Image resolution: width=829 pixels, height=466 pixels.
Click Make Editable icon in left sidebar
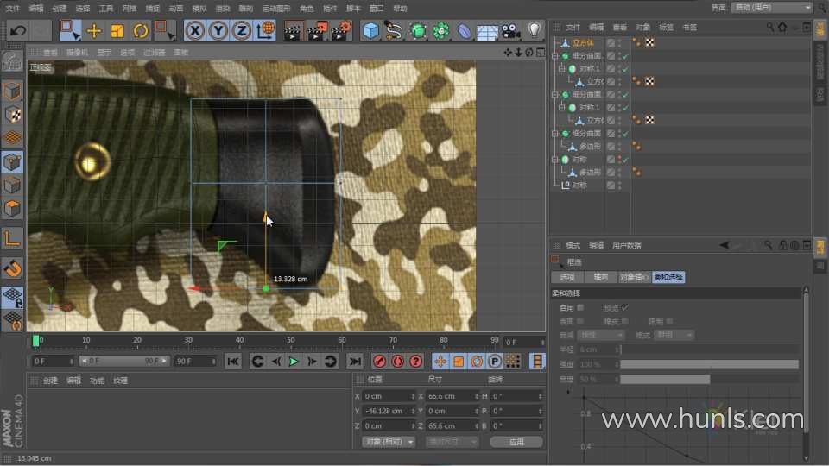(x=12, y=62)
